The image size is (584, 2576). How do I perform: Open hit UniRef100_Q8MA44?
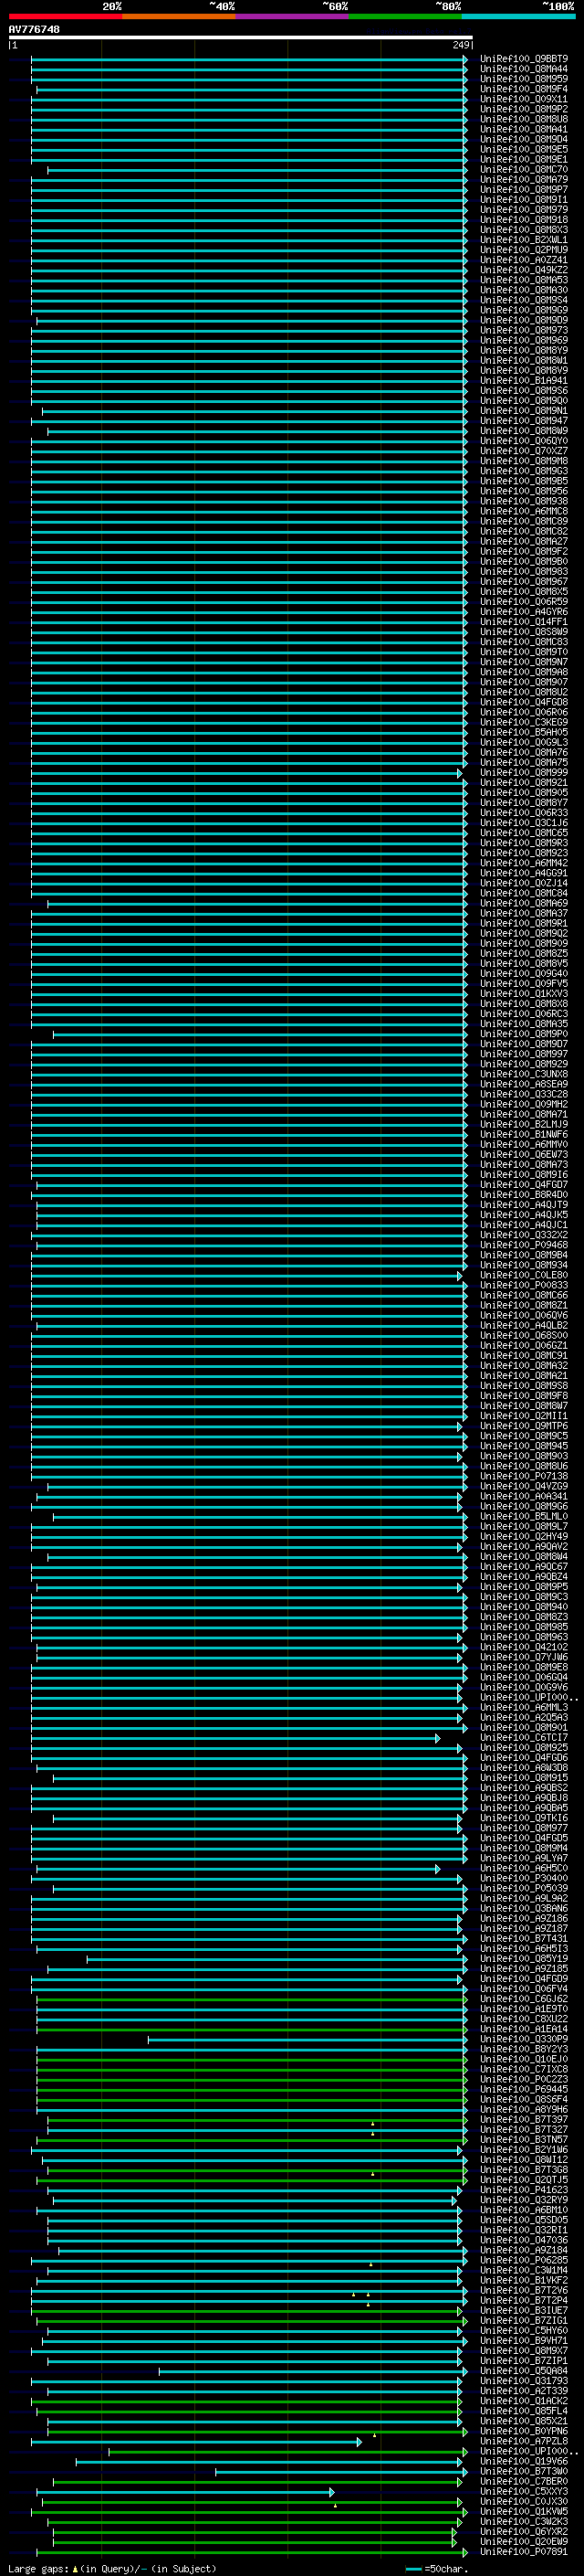[524, 69]
